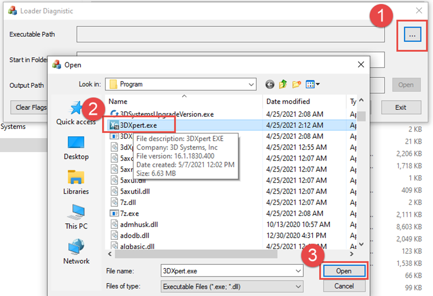Click date 10/13/2020 10:57 AM cell
This screenshot has height=296, width=433.
tap(298, 224)
